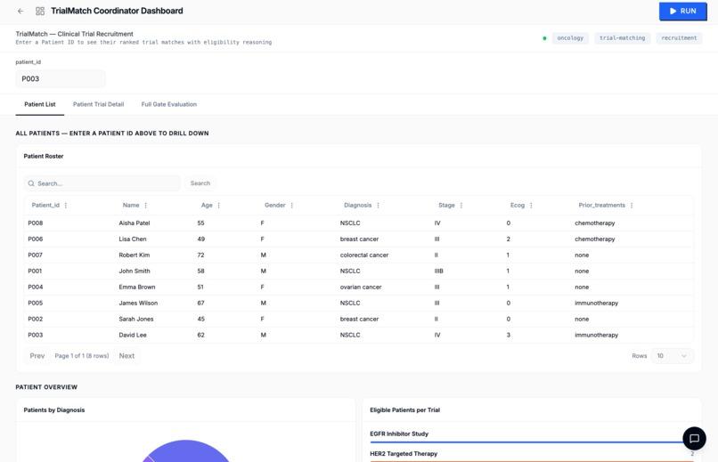Switch to Patient Trial Detail tab
The height and width of the screenshot is (462, 718).
pyautogui.click(x=99, y=104)
